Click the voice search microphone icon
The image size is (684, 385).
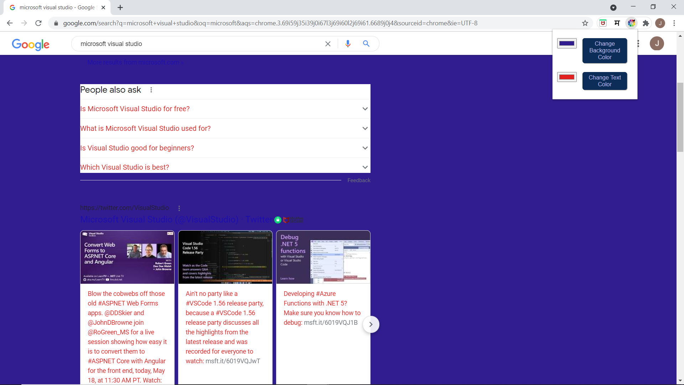pos(348,43)
